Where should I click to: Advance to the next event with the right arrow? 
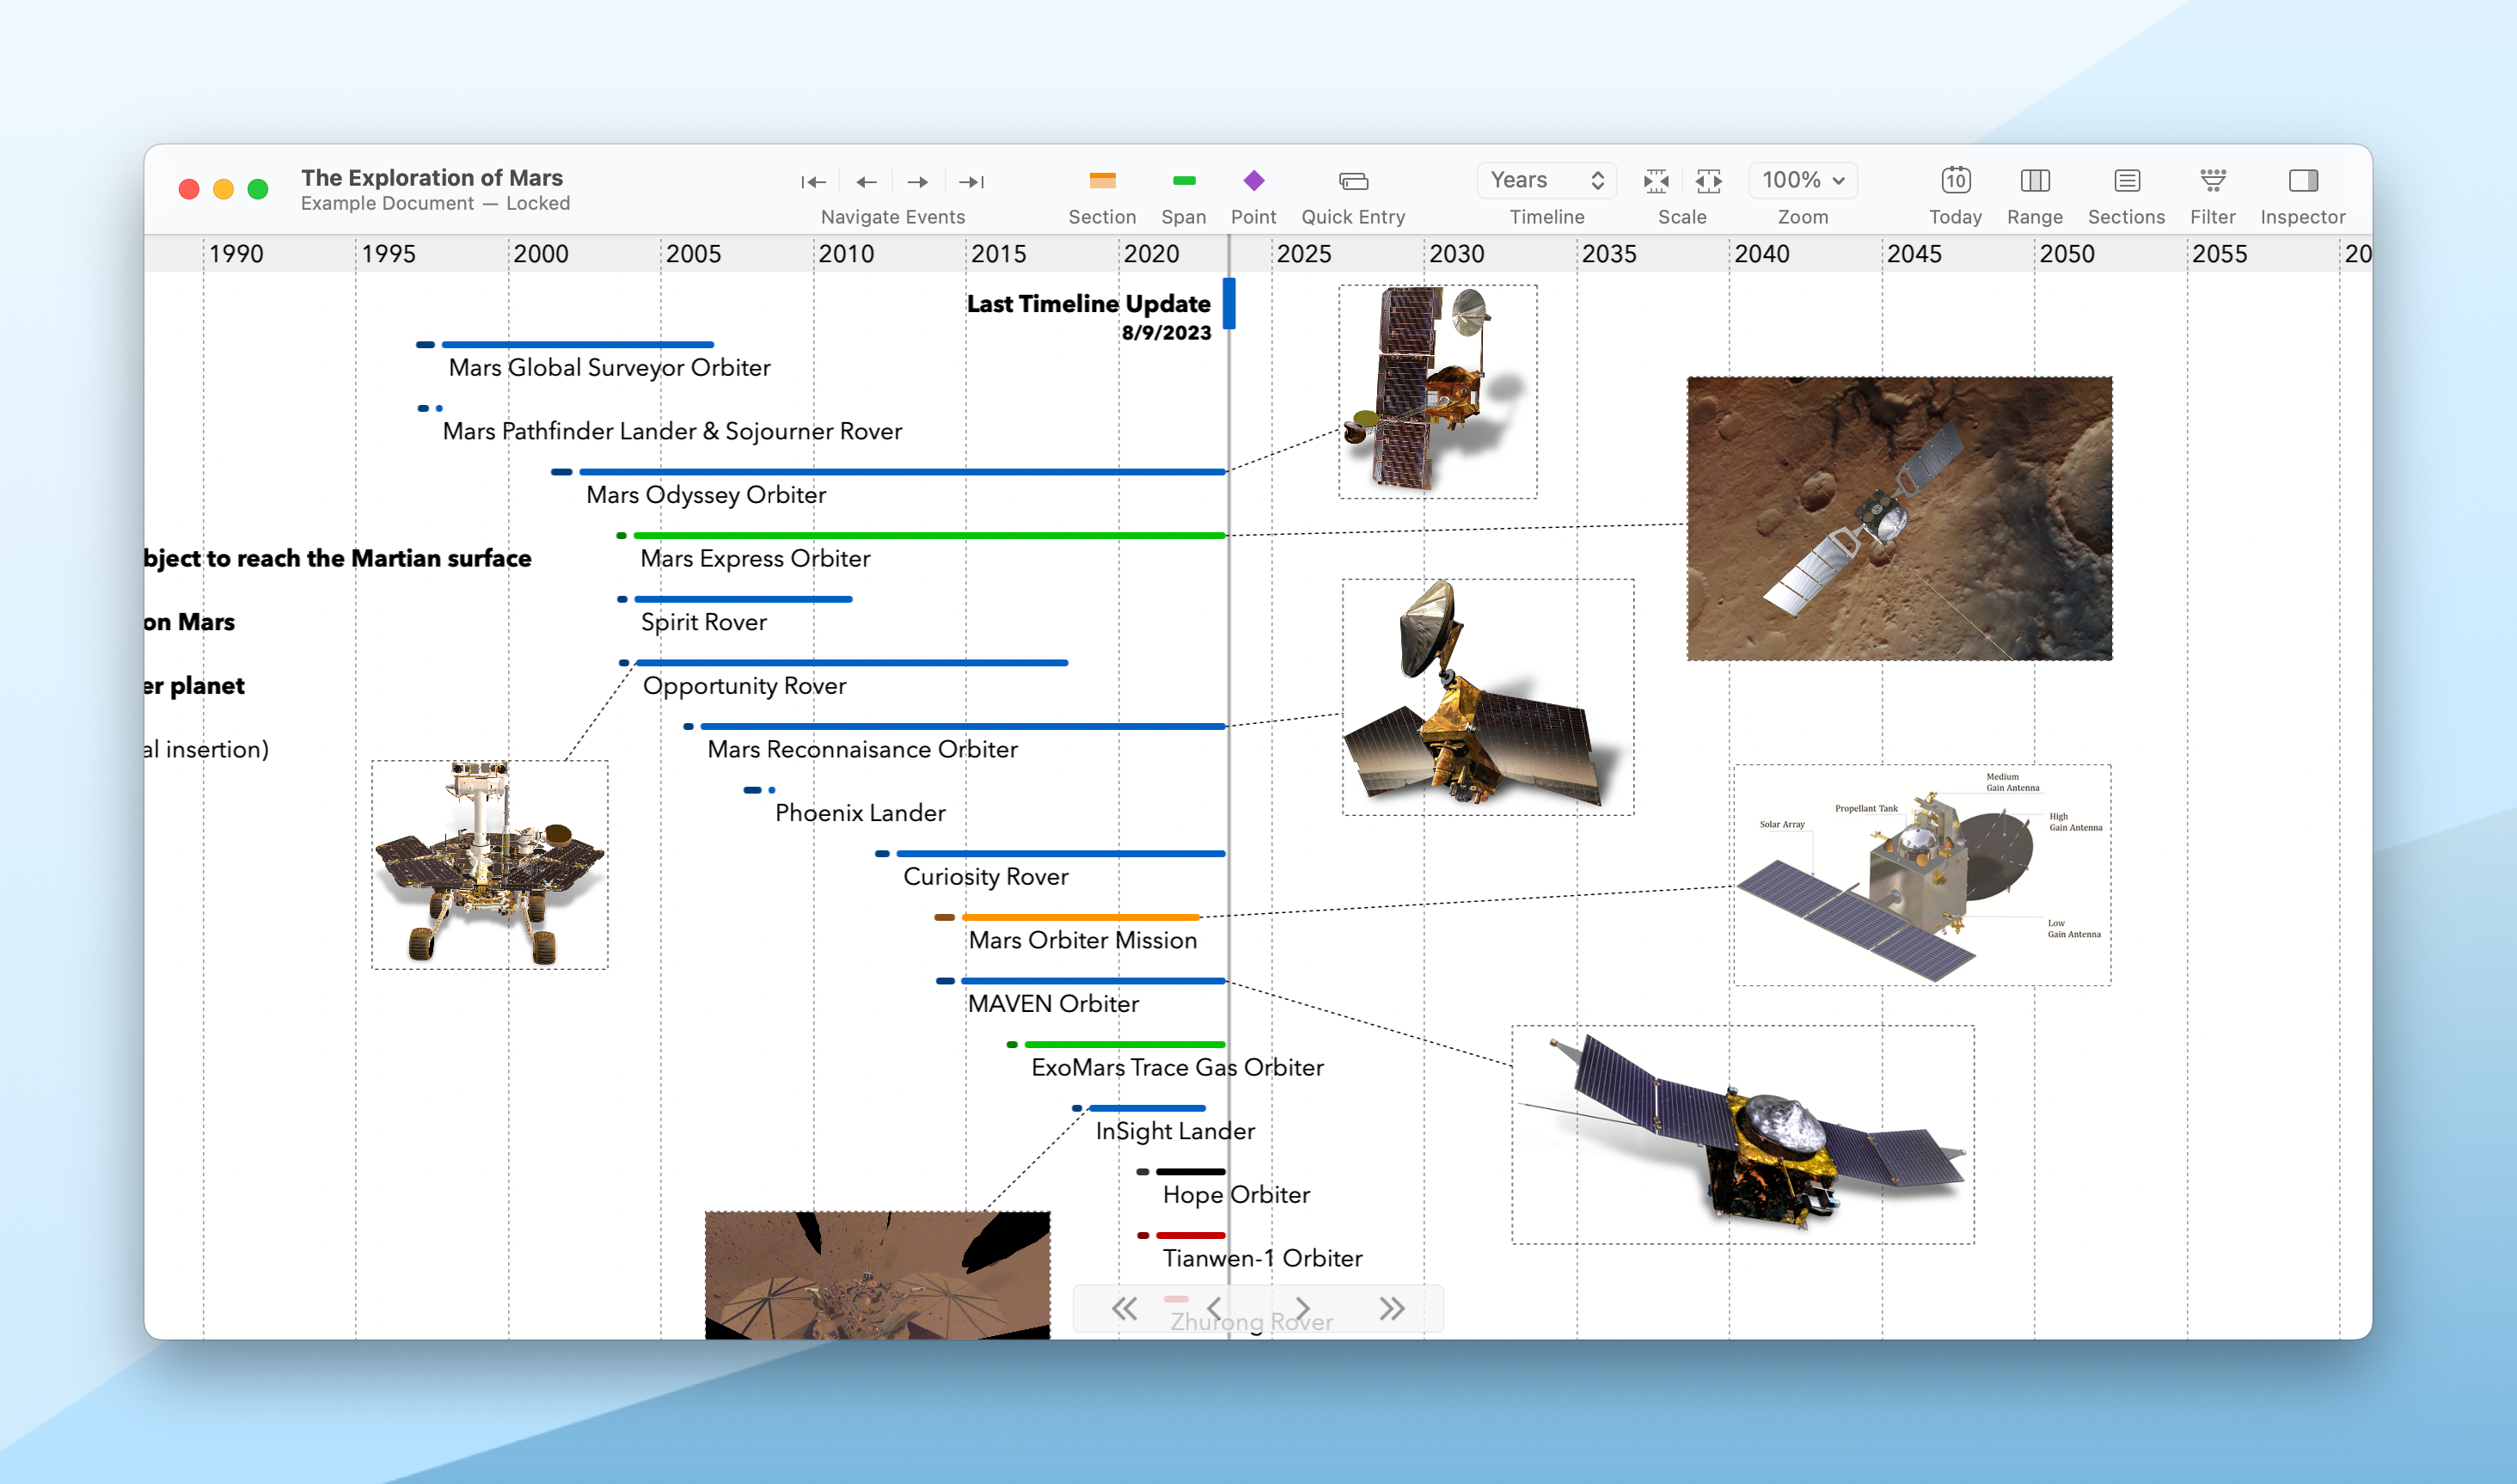click(916, 181)
